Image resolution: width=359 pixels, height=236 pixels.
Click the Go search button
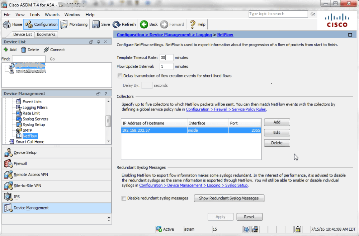coord(313,14)
